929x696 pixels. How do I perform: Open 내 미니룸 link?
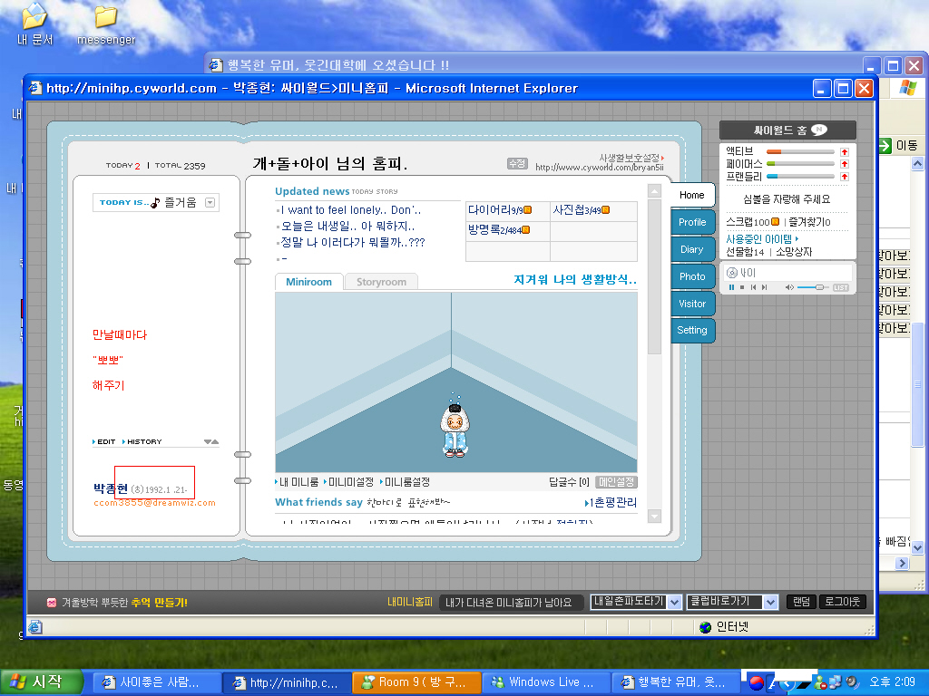click(x=297, y=482)
